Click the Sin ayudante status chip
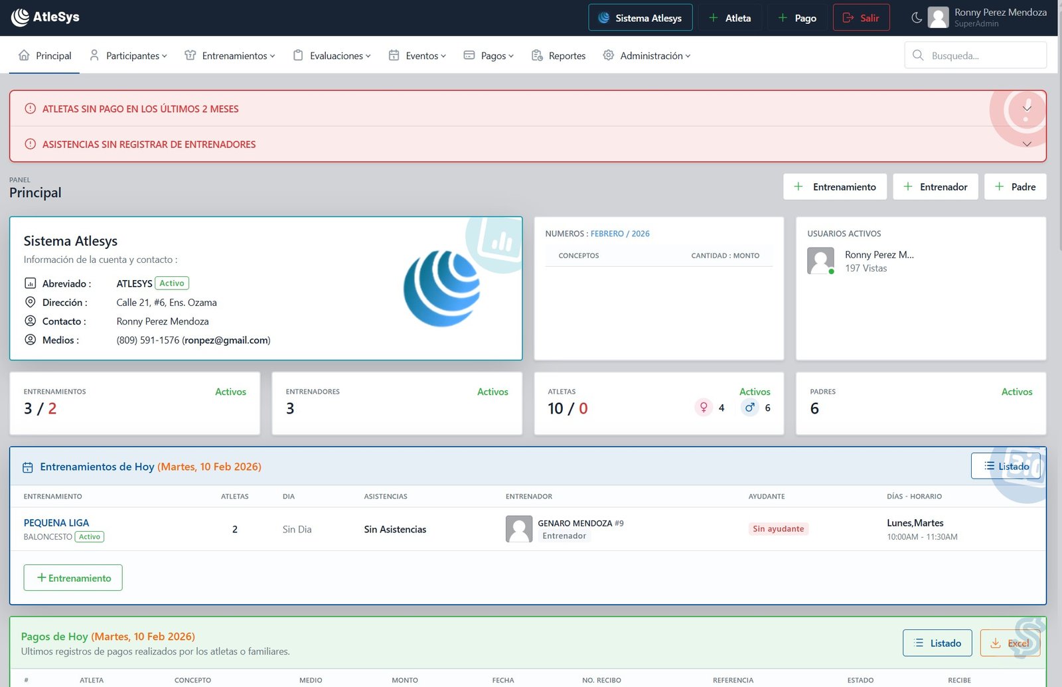 (778, 528)
